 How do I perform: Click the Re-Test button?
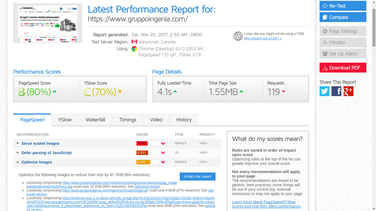pos(343,6)
